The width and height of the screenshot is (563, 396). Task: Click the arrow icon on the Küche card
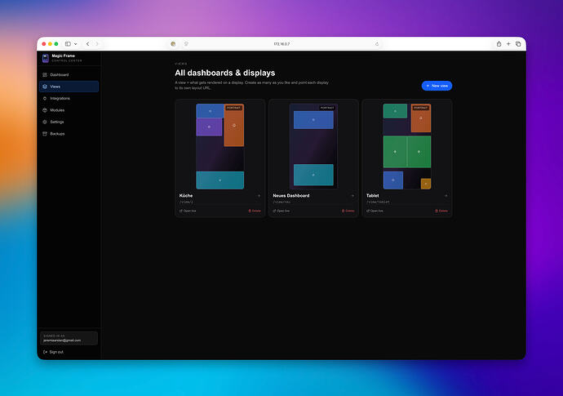tap(259, 196)
